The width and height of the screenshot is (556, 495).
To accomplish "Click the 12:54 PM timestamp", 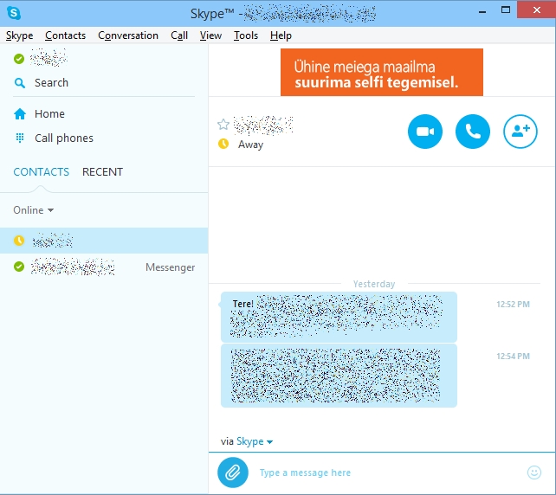I will [x=513, y=356].
